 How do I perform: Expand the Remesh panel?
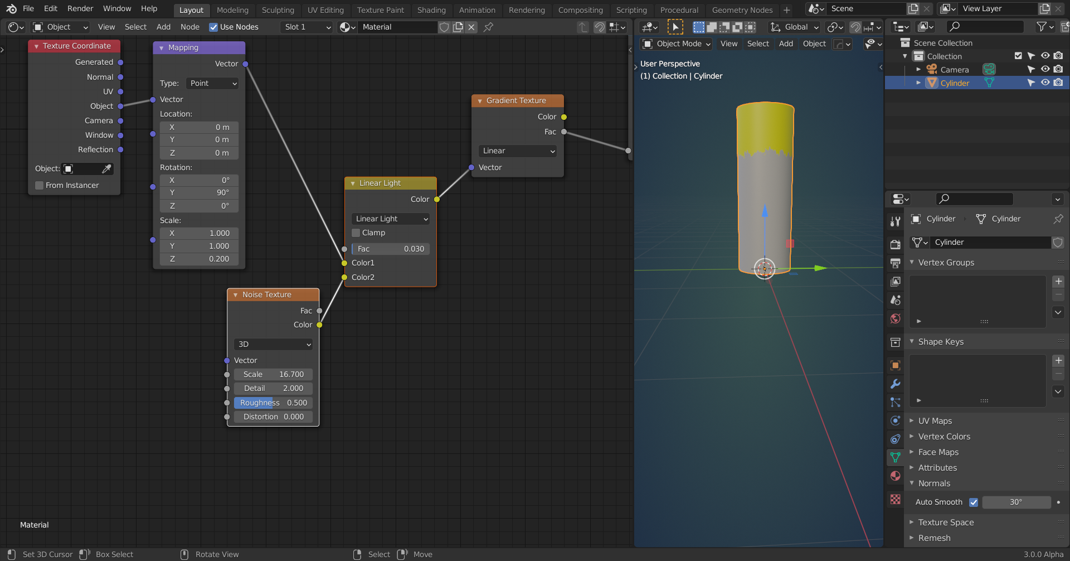934,538
